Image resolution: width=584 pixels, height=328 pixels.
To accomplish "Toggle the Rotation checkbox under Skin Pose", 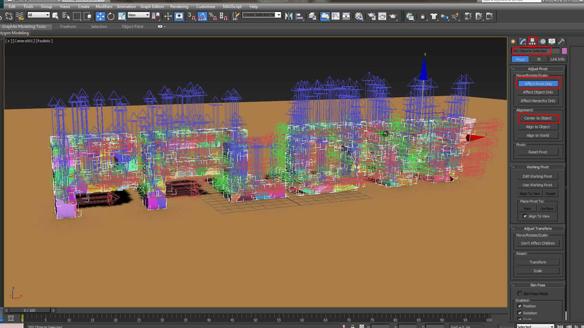I will (520, 313).
